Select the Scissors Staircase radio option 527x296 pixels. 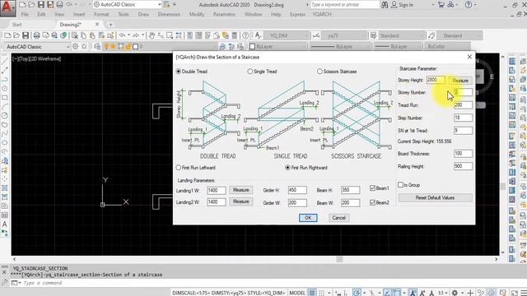(x=319, y=72)
